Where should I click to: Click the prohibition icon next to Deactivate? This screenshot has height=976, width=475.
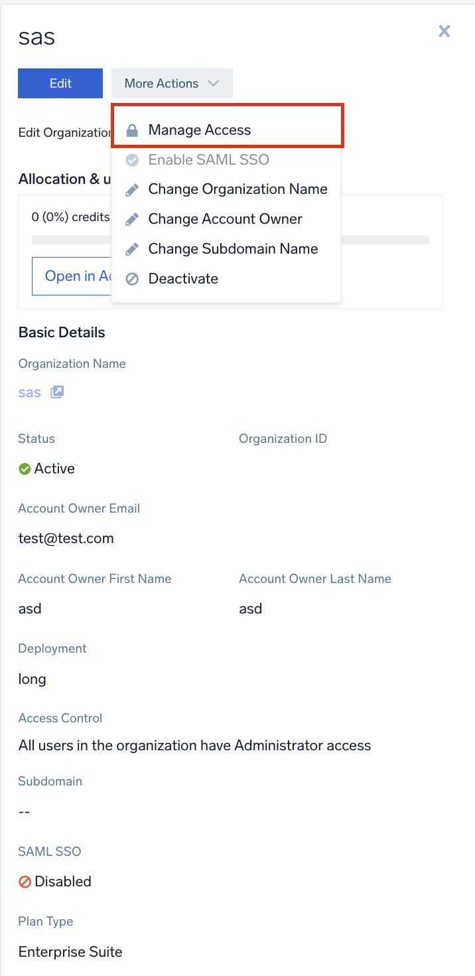pos(131,279)
